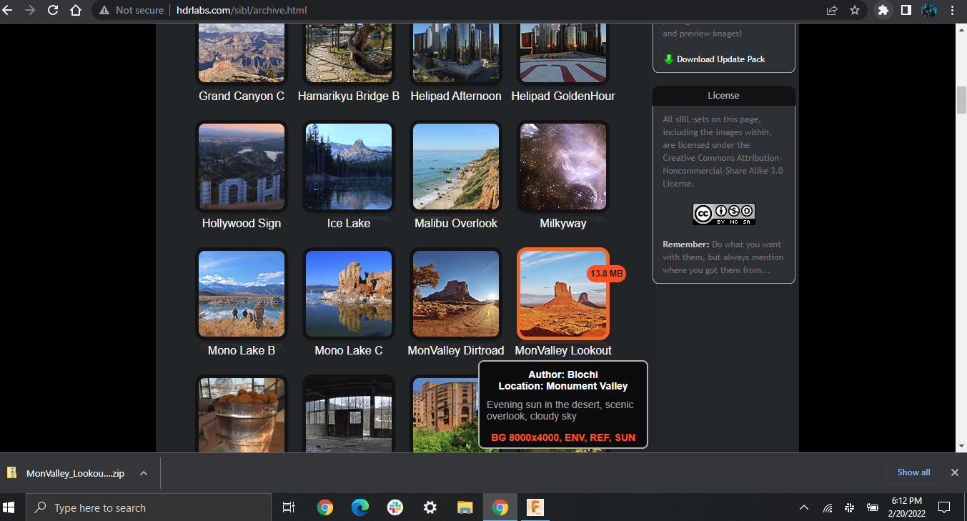
Task: Click the FL Studio taskbar icon
Action: 535,507
